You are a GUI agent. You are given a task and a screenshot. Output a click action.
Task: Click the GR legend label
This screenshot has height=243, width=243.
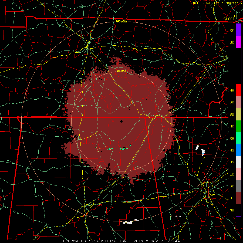click(x=232, y=102)
